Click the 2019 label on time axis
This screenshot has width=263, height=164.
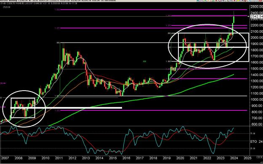click(x=167, y=158)
